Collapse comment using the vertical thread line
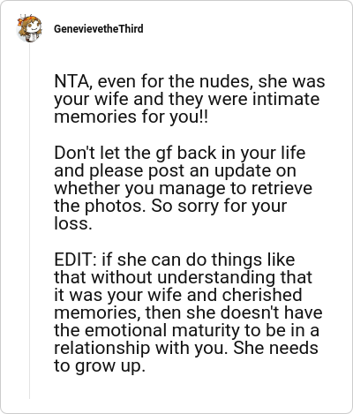This screenshot has height=414, width=353. coord(29,221)
